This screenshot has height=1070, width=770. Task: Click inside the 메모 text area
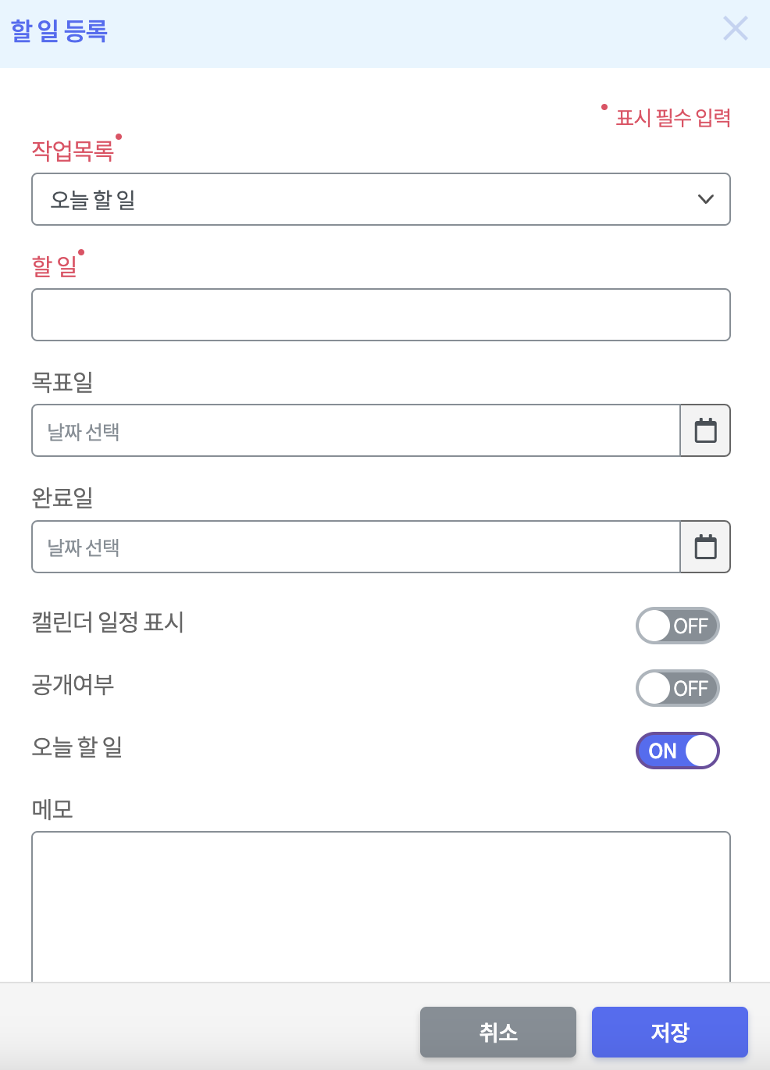[381, 906]
